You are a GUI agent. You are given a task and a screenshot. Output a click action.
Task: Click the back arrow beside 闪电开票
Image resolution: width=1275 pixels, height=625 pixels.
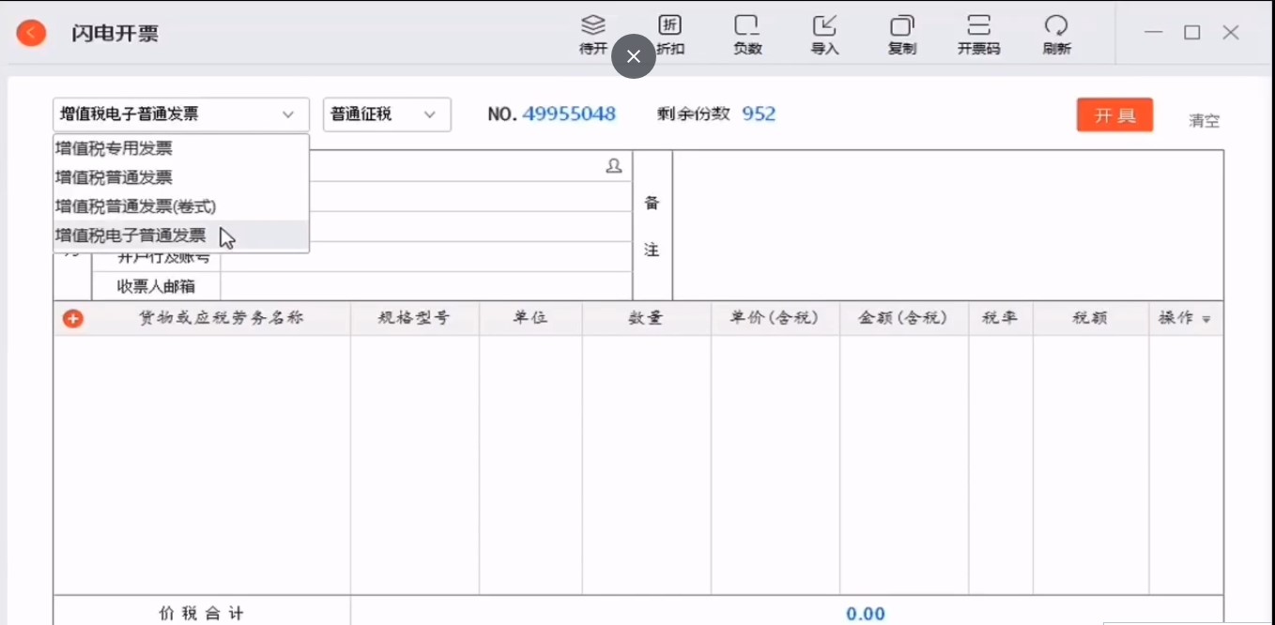[x=31, y=32]
